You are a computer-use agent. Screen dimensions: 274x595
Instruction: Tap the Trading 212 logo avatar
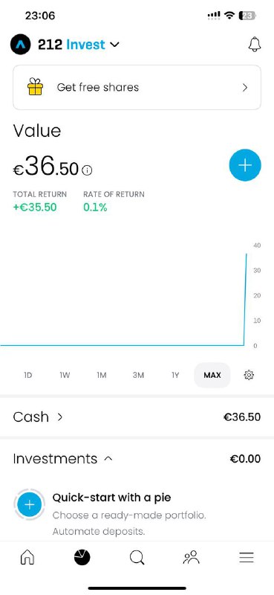[x=21, y=45]
